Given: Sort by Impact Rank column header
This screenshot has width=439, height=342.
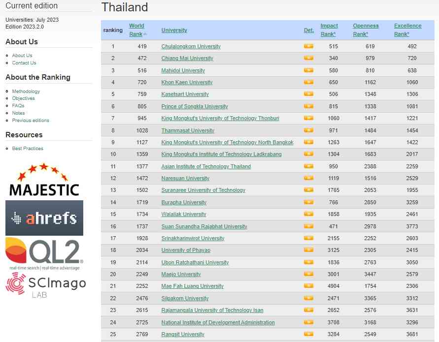Looking at the screenshot, I should click(x=329, y=30).
